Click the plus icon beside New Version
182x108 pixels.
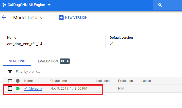point(61,18)
